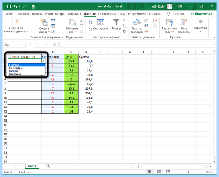
Task: Undo the last action
Action: pos(15,7)
